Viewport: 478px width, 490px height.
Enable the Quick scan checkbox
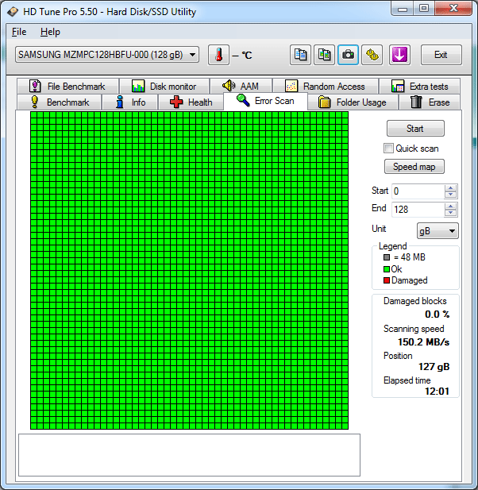388,149
